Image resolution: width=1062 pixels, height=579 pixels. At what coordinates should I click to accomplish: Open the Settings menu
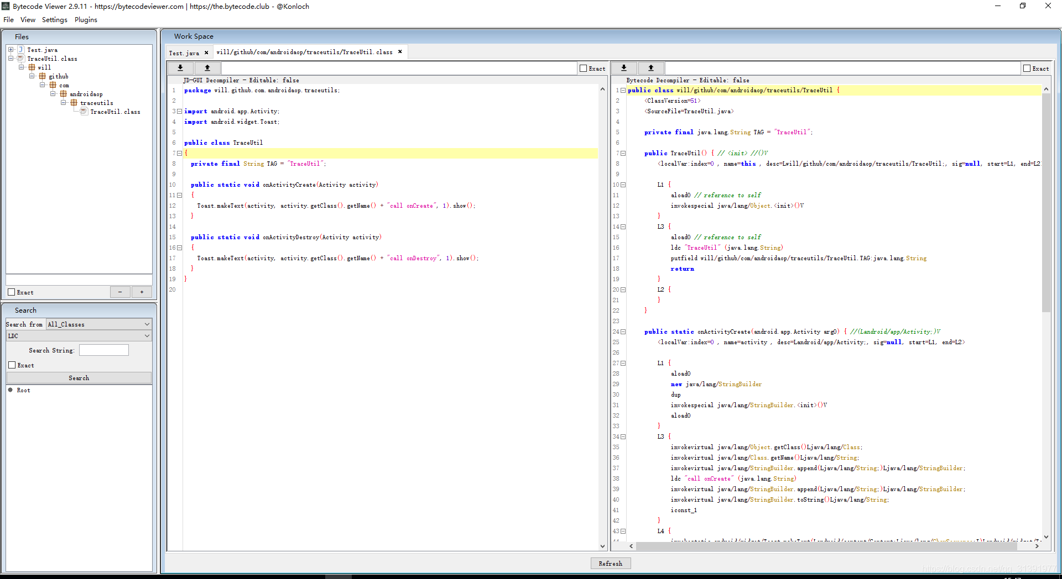[x=54, y=20]
